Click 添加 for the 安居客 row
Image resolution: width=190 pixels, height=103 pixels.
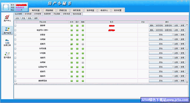pyautogui.click(x=161, y=35)
